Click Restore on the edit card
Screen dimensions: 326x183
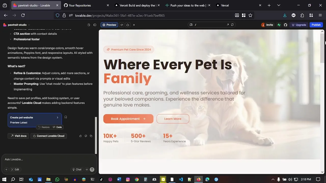click(44, 127)
